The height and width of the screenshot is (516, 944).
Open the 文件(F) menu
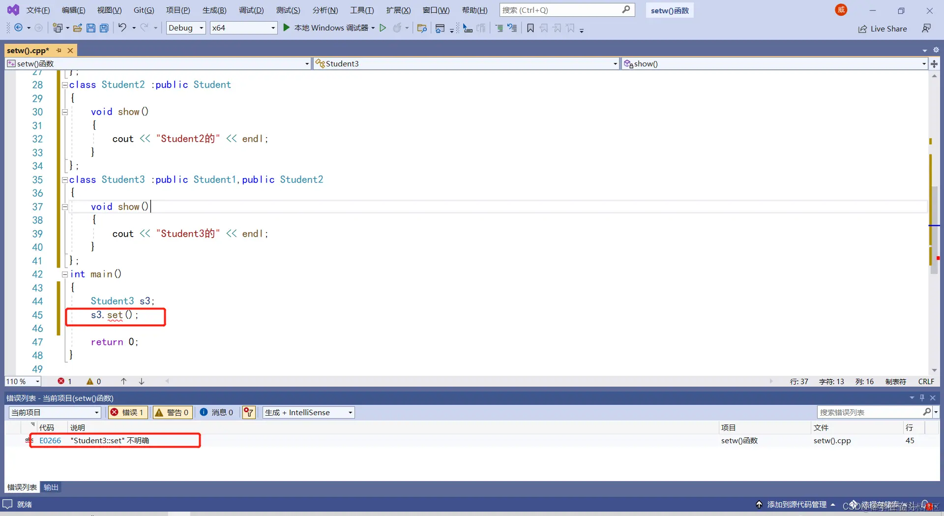tap(38, 10)
